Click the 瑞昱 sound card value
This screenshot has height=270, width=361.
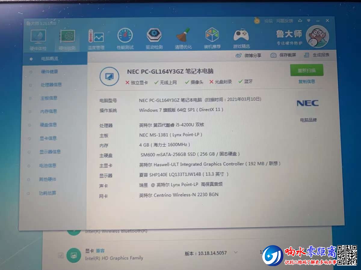pyautogui.click(x=181, y=185)
